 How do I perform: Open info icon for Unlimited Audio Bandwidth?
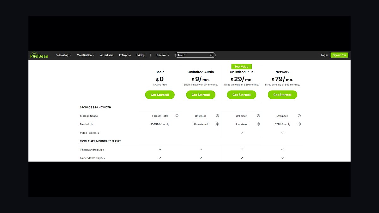[x=217, y=124]
